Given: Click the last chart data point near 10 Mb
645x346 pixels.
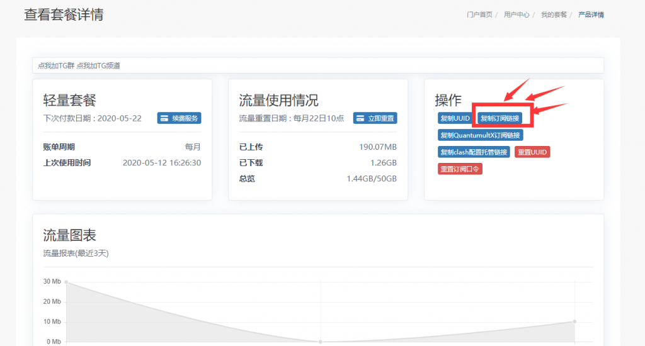Looking at the screenshot, I should pos(574,321).
